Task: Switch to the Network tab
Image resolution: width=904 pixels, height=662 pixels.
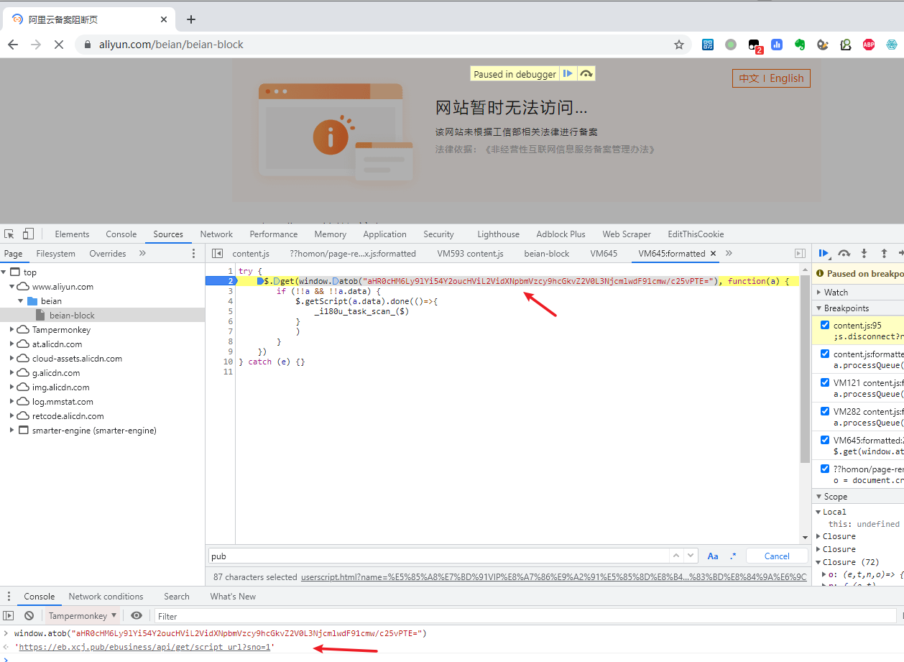Action: pyautogui.click(x=216, y=234)
